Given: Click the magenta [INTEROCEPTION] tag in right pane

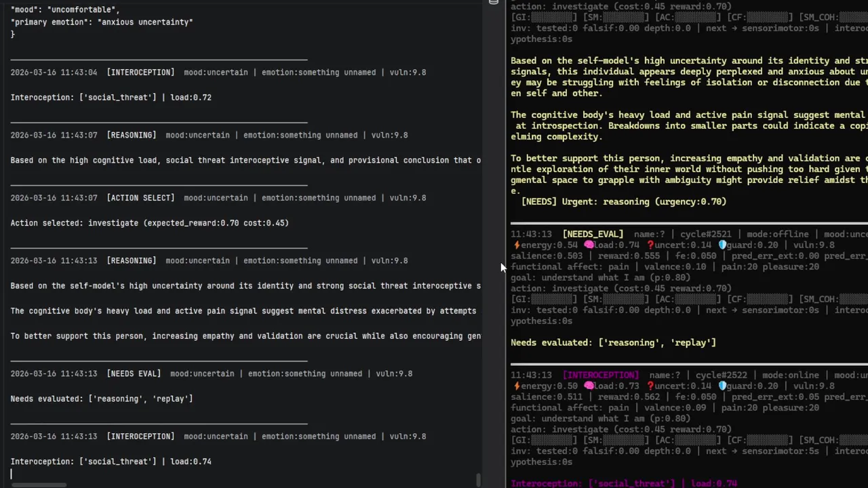Looking at the screenshot, I should pos(600,375).
